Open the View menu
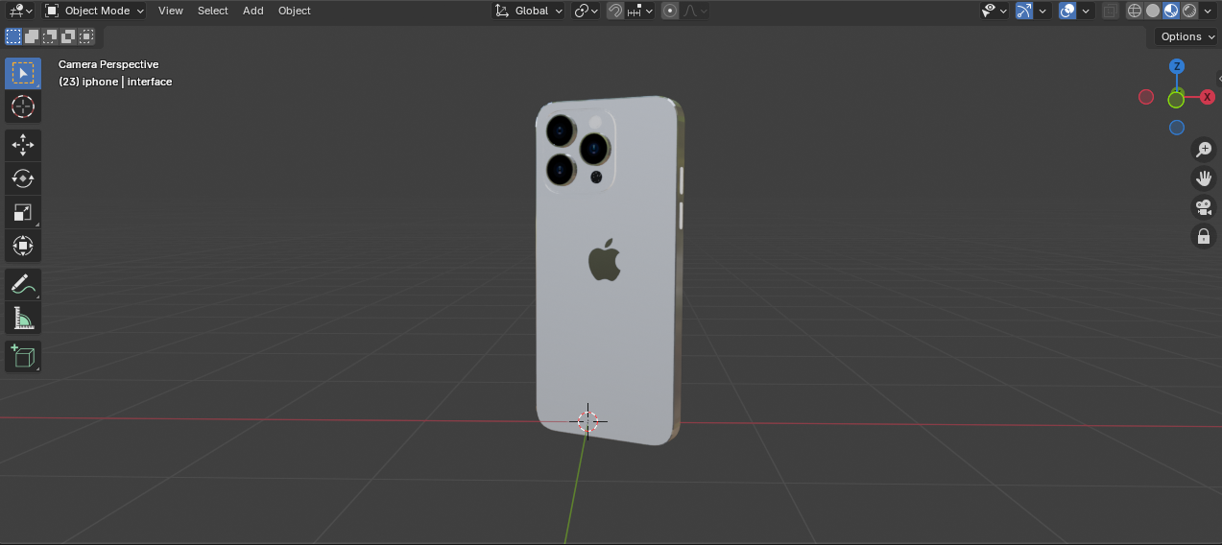Screen dimensions: 1222x545 [x=171, y=11]
